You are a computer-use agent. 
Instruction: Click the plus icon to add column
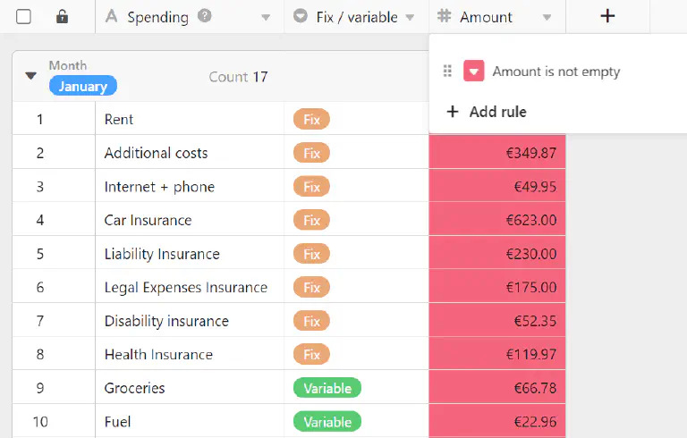[607, 16]
